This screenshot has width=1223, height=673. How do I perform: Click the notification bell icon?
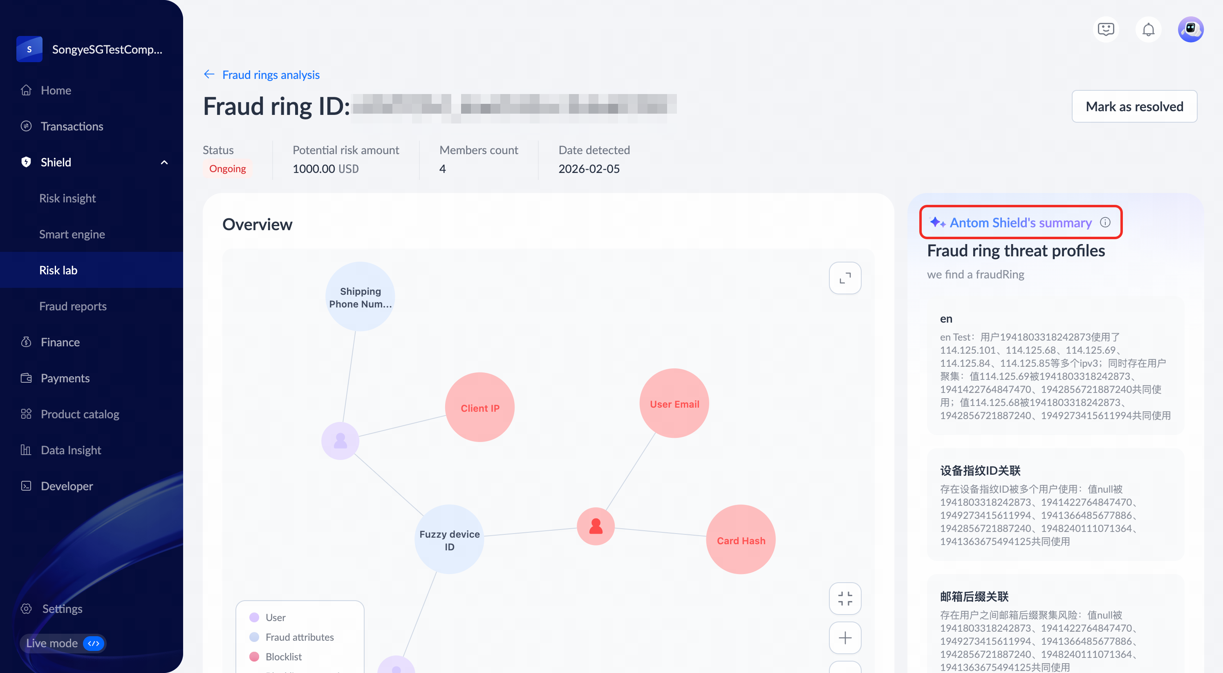(x=1148, y=30)
